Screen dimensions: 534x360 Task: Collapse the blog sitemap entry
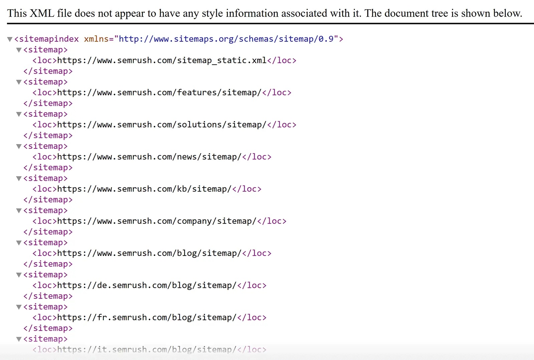[x=19, y=243]
